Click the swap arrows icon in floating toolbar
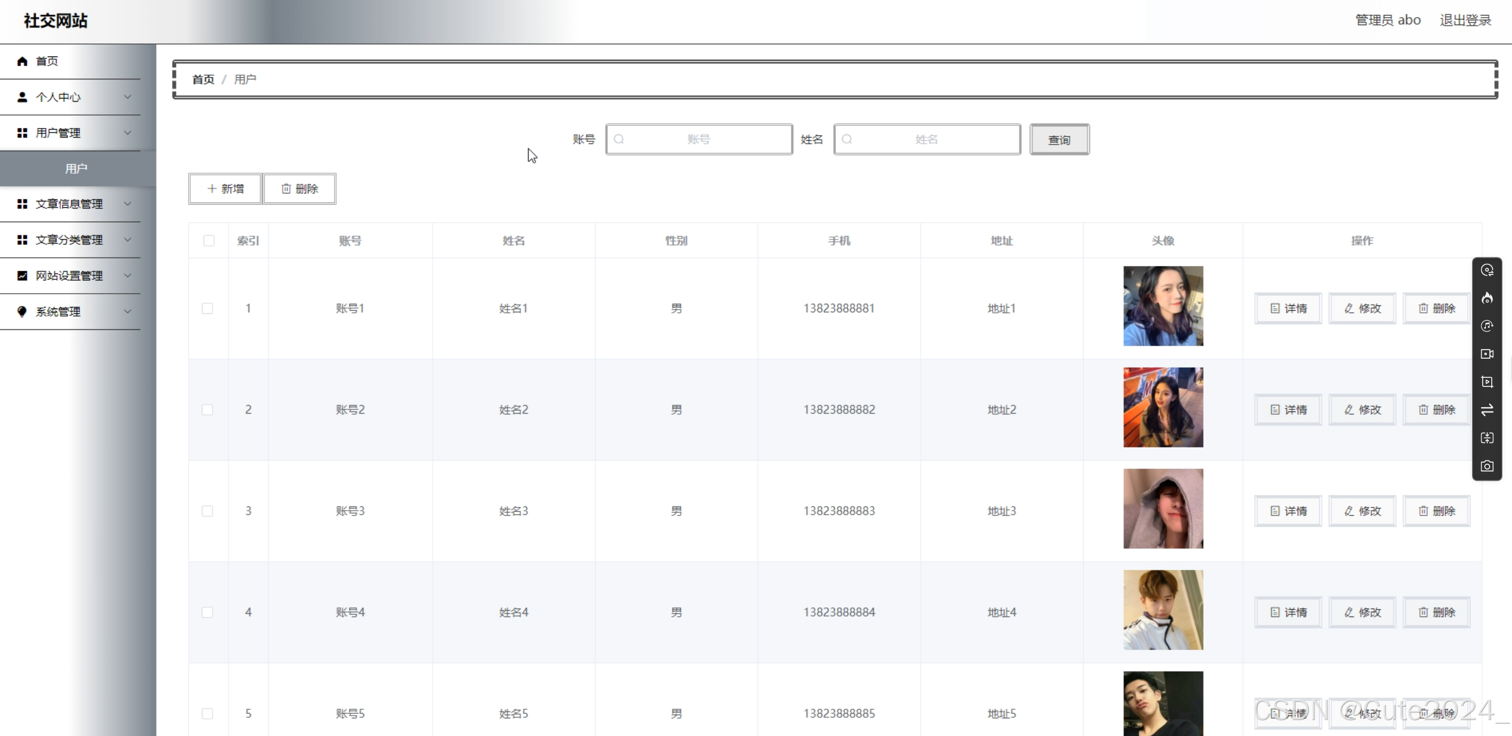Screen dimensions: 1512x736 pos(1486,410)
